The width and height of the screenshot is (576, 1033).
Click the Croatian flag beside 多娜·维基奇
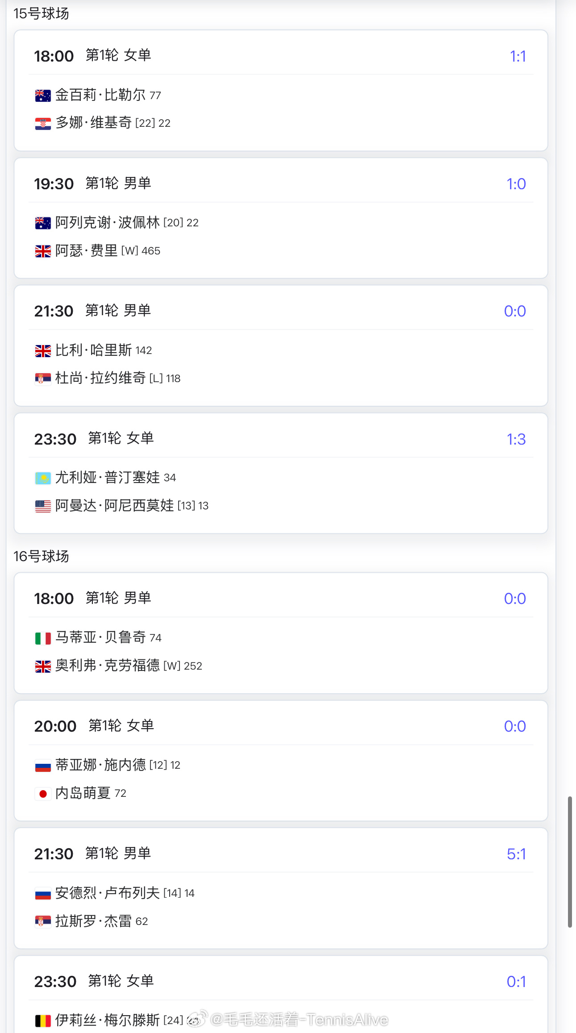pyautogui.click(x=43, y=124)
